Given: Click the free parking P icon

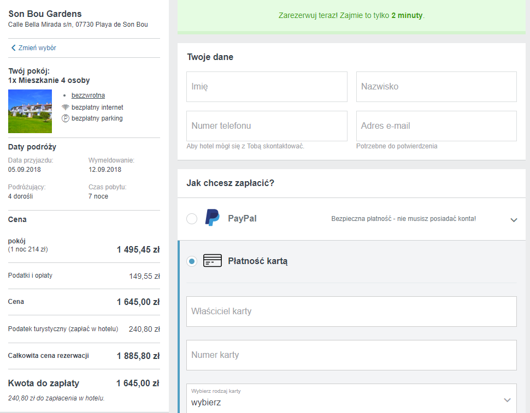Looking at the screenshot, I should (x=65, y=118).
